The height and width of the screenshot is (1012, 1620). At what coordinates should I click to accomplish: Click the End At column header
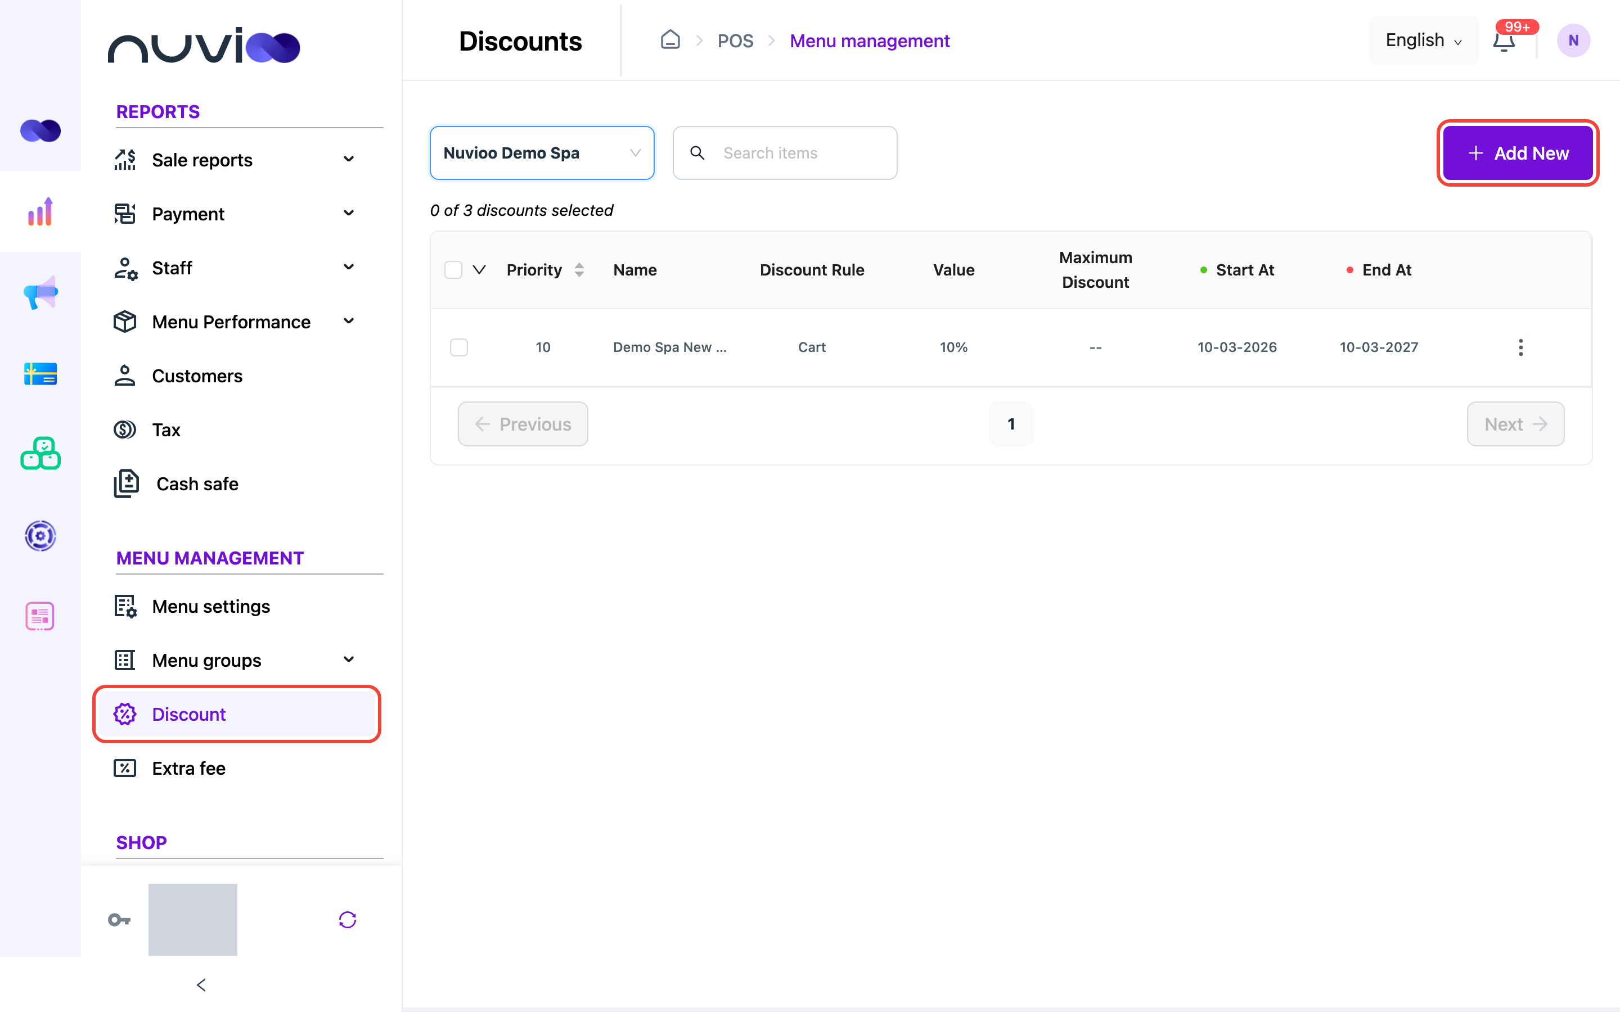pos(1379,270)
